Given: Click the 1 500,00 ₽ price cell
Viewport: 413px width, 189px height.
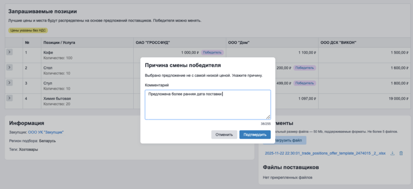Looking at the screenshot, I should click(x=400, y=53).
